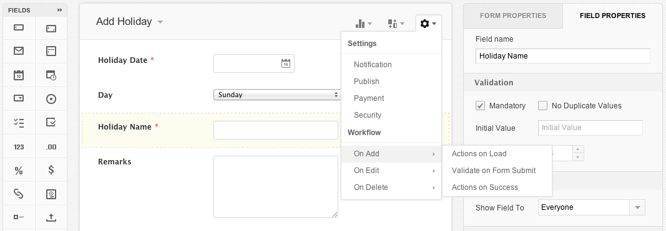Add an email field
The image size is (666, 231).
[19, 51]
